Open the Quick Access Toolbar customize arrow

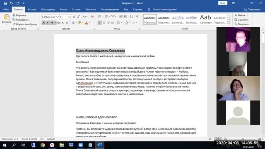pyautogui.click(x=24, y=3)
